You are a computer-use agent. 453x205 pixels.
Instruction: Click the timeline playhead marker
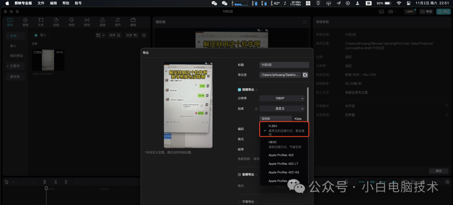coord(46,188)
